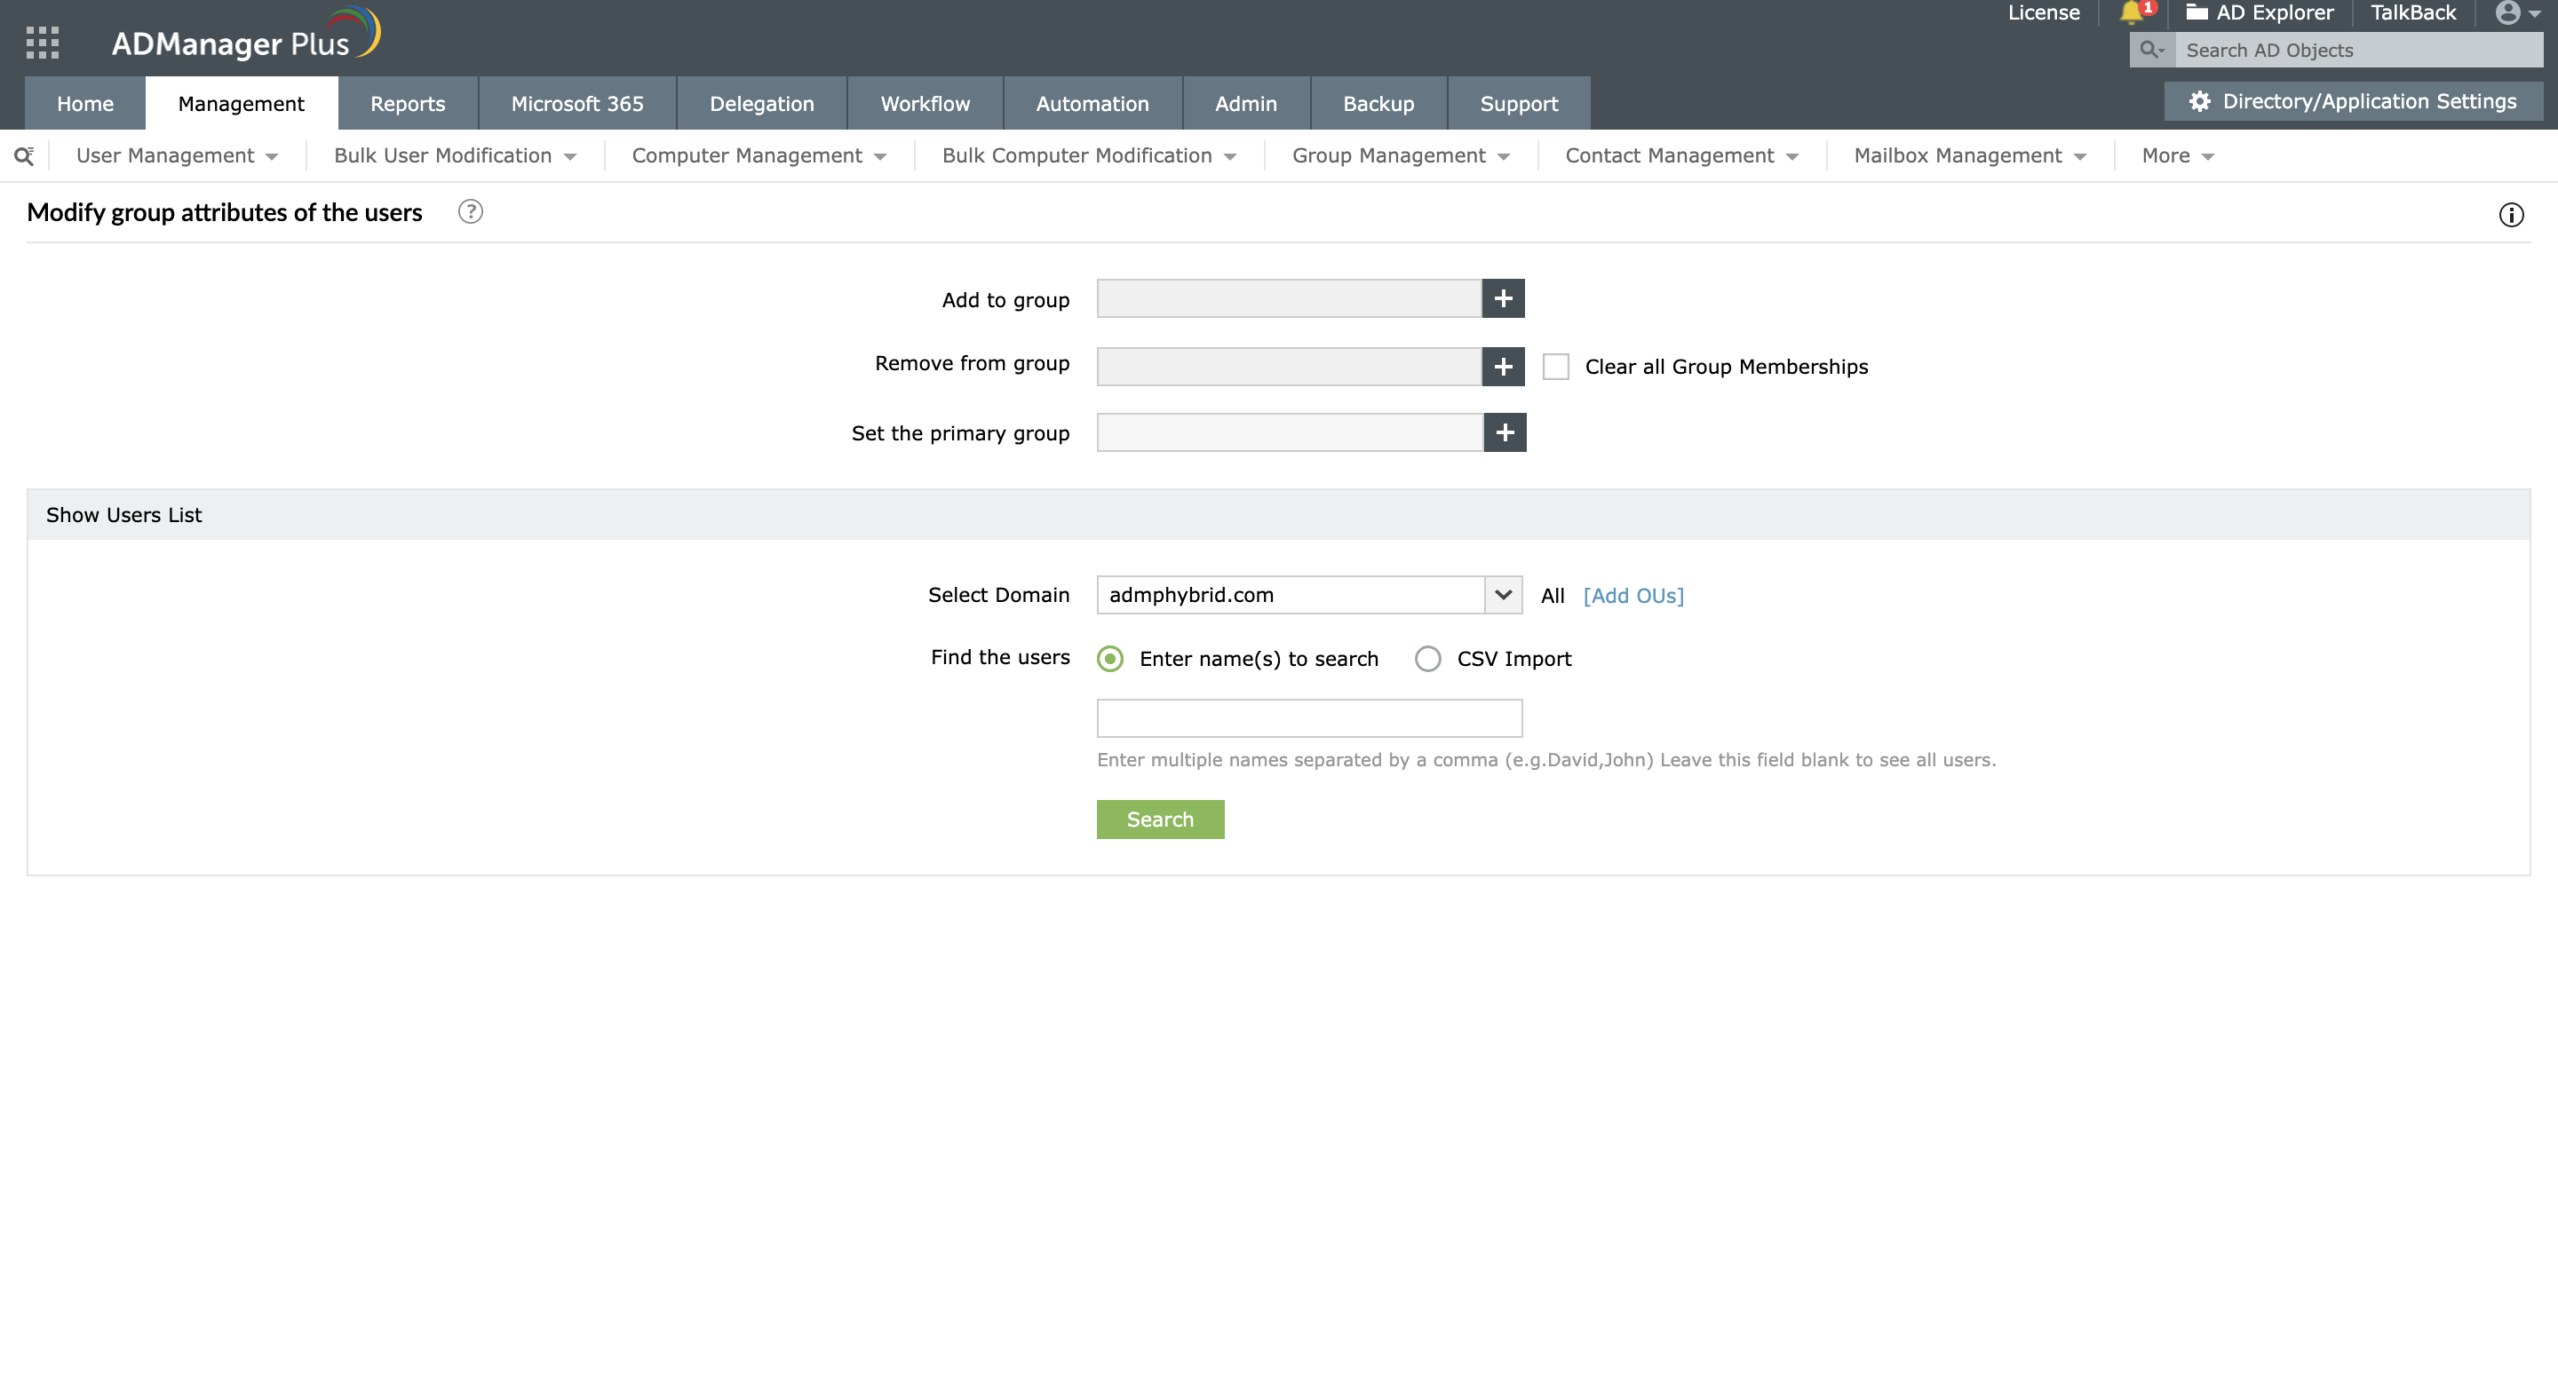The width and height of the screenshot is (2558, 1378).
Task: Click the notification bell icon
Action: tap(2131, 13)
